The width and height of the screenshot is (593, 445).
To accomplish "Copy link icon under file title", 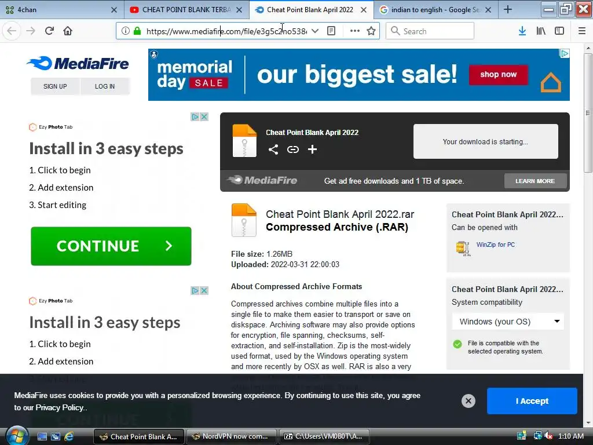I will 292,149.
